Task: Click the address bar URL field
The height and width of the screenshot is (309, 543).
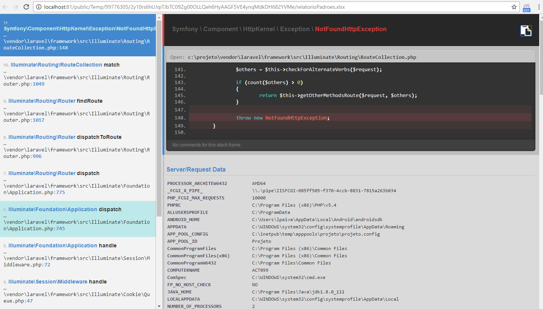Action: [276, 7]
